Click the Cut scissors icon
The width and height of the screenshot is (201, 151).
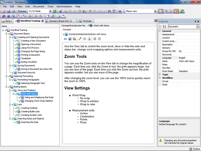coord(61,11)
